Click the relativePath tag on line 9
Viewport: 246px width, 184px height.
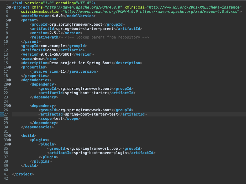(x=46, y=37)
